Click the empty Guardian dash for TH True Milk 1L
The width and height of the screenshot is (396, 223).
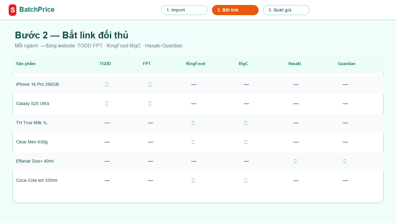345,123
